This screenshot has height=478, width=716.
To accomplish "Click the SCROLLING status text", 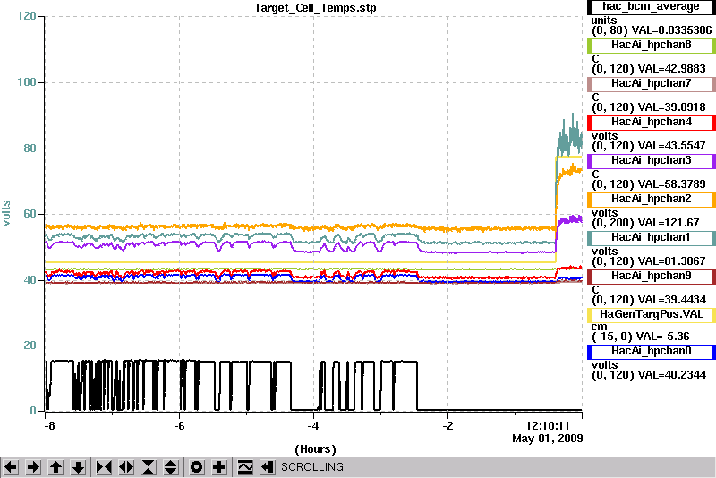I will click(x=311, y=467).
